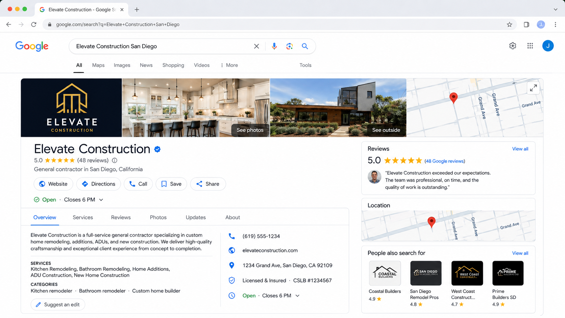Click the reviewer profile photo
Screen dimensions: 565x318
coord(374,177)
